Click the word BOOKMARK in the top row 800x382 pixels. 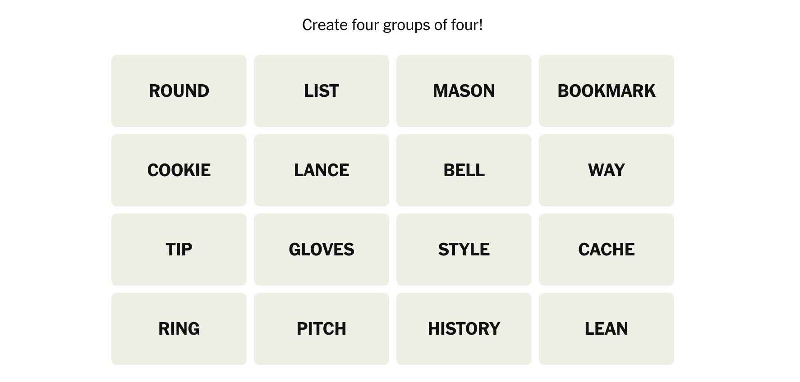coord(607,91)
